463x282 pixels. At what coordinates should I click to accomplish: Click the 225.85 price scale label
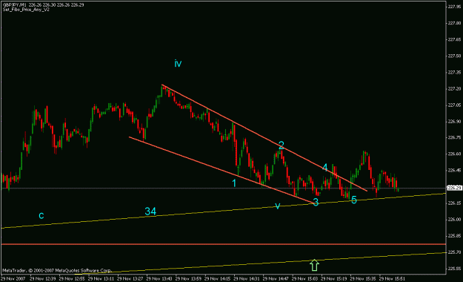[x=454, y=236]
